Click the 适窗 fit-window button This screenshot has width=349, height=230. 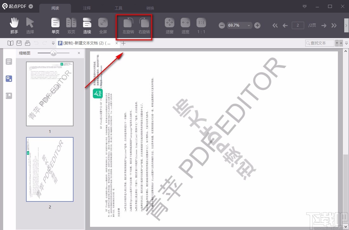pos(169,25)
